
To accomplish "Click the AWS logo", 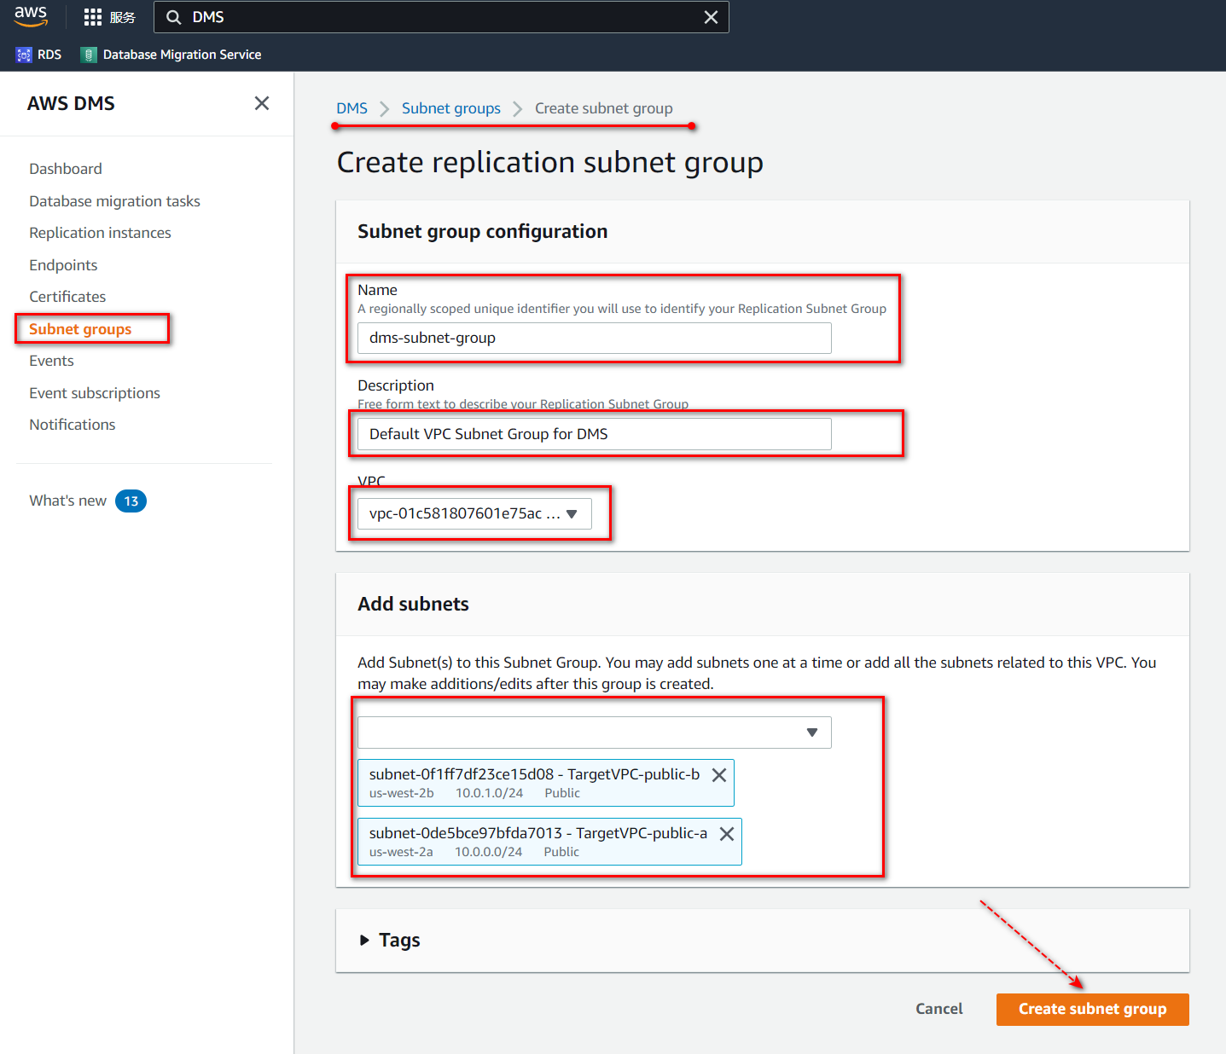I will (x=31, y=16).
